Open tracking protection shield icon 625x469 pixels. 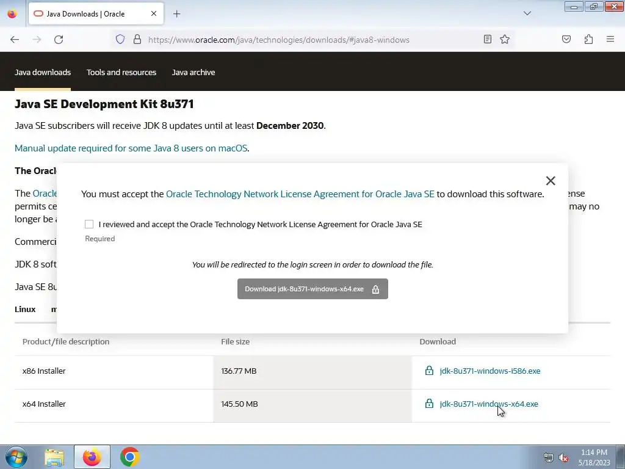(x=120, y=39)
